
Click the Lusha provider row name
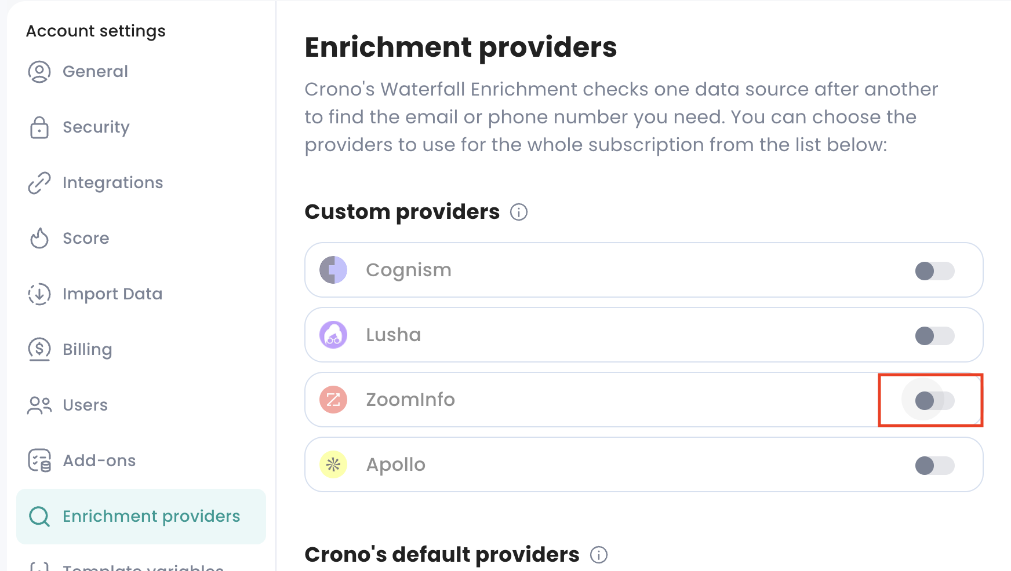[393, 335]
